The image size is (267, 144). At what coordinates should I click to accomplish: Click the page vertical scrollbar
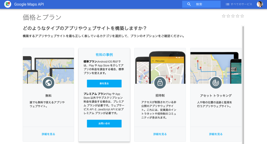click(243, 85)
